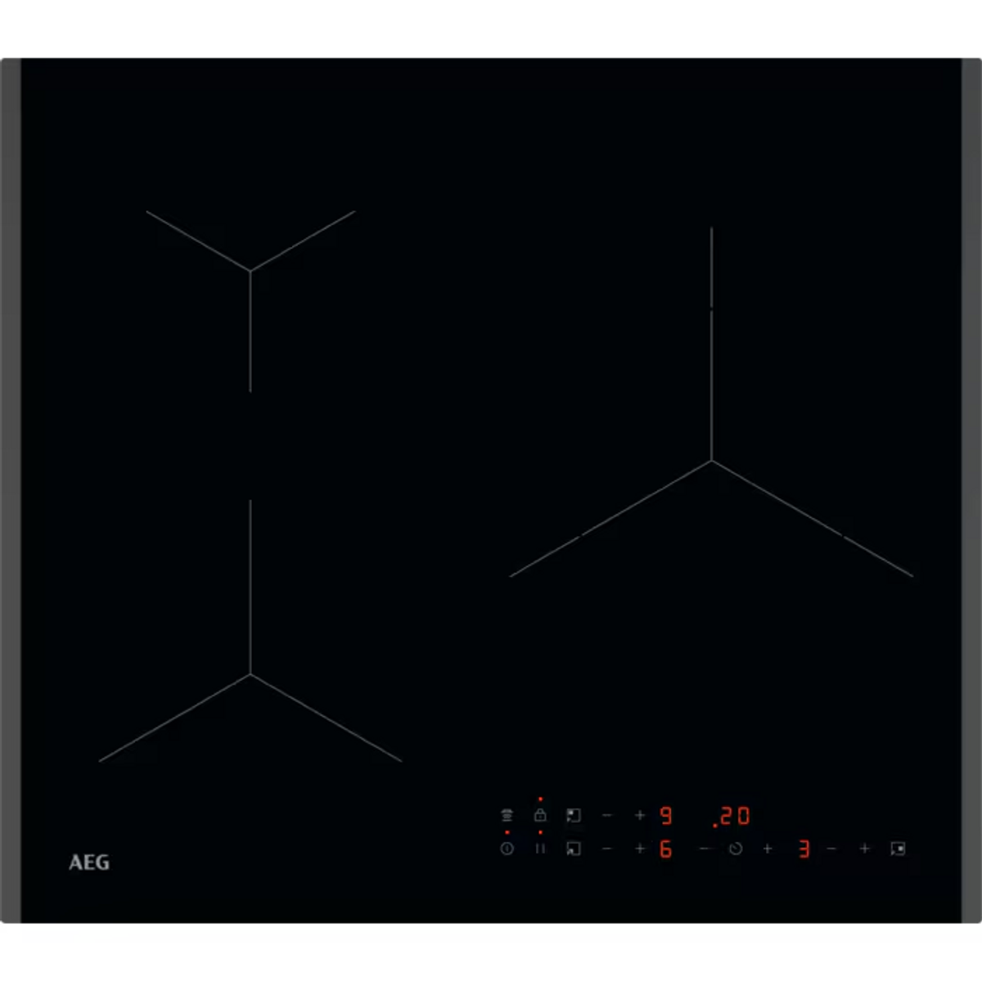This screenshot has width=982, height=982.
Task: Decrease heat with minus in the 9 row
Action: (x=607, y=815)
